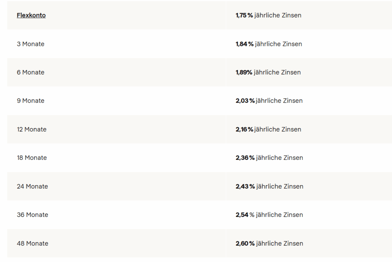
Task: Select the bold 2,54 rate value
Action: (242, 215)
